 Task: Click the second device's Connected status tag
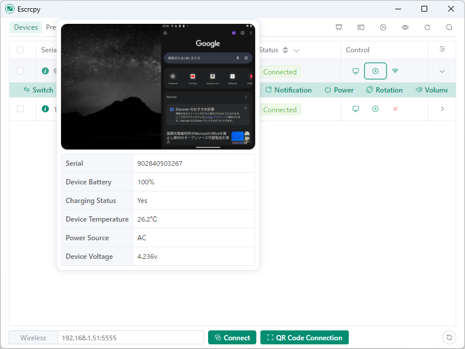click(x=280, y=109)
